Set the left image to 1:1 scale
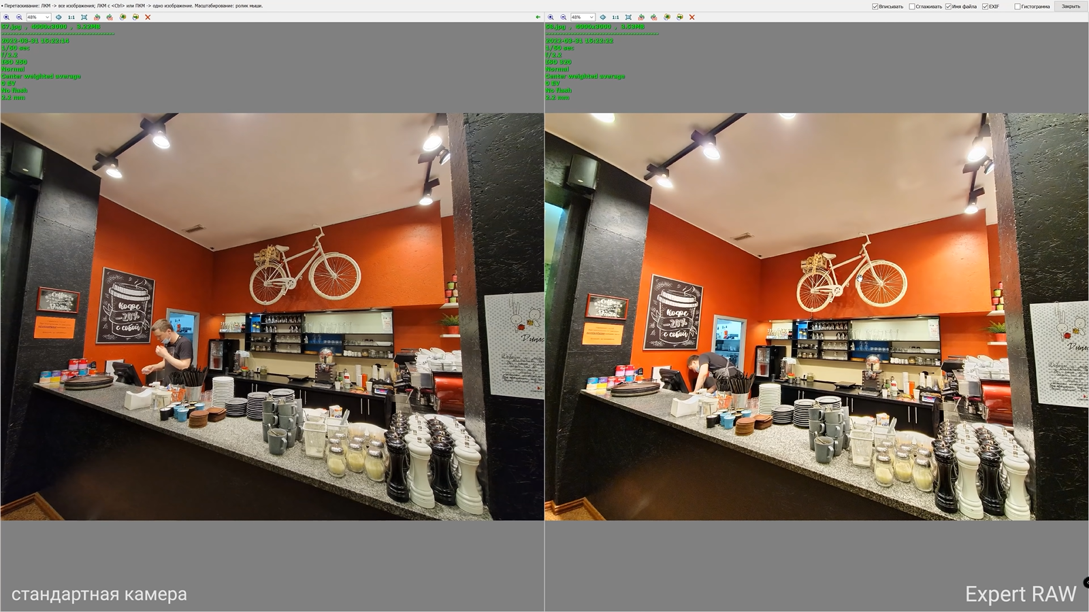1089x612 pixels. (71, 17)
